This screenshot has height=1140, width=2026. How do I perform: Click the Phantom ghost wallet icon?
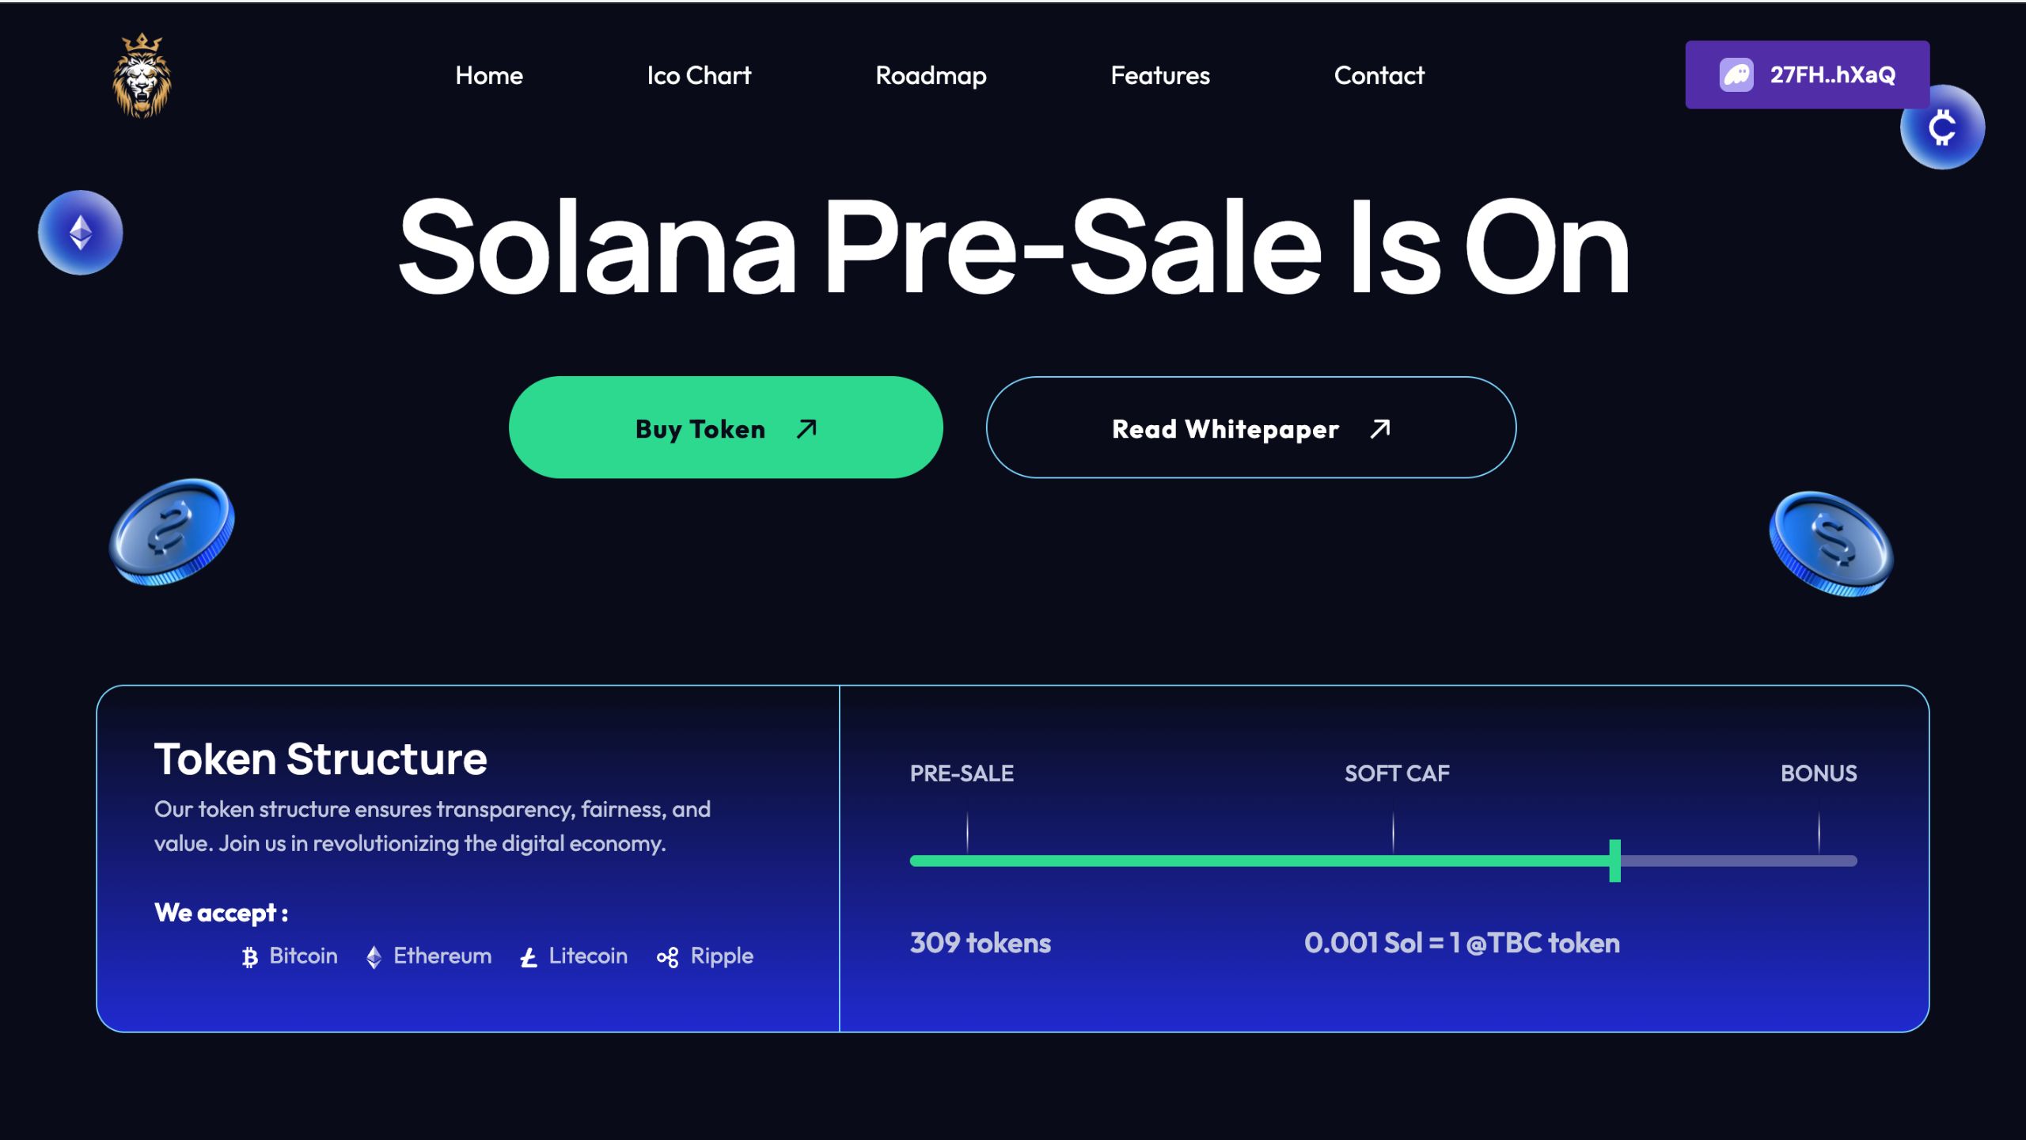coord(1736,74)
